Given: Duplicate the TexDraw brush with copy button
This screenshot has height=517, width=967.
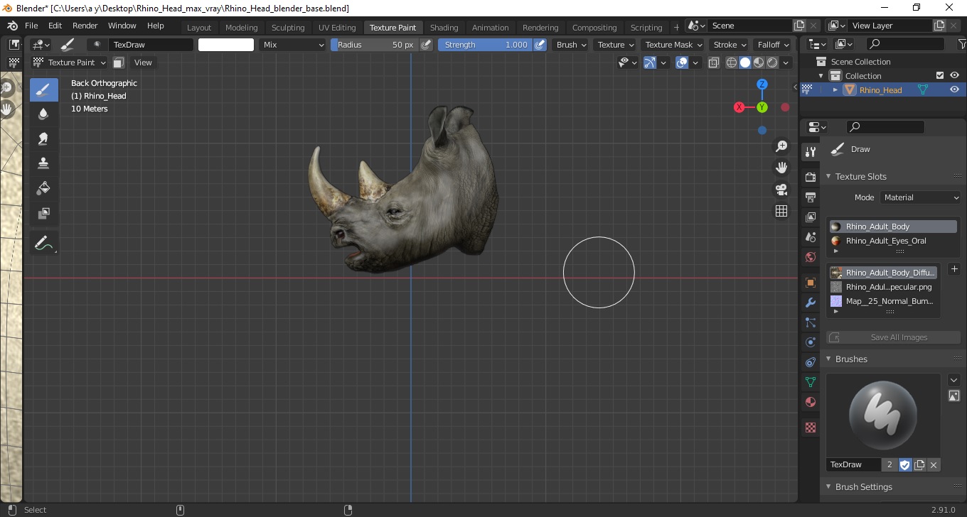Looking at the screenshot, I should (919, 464).
